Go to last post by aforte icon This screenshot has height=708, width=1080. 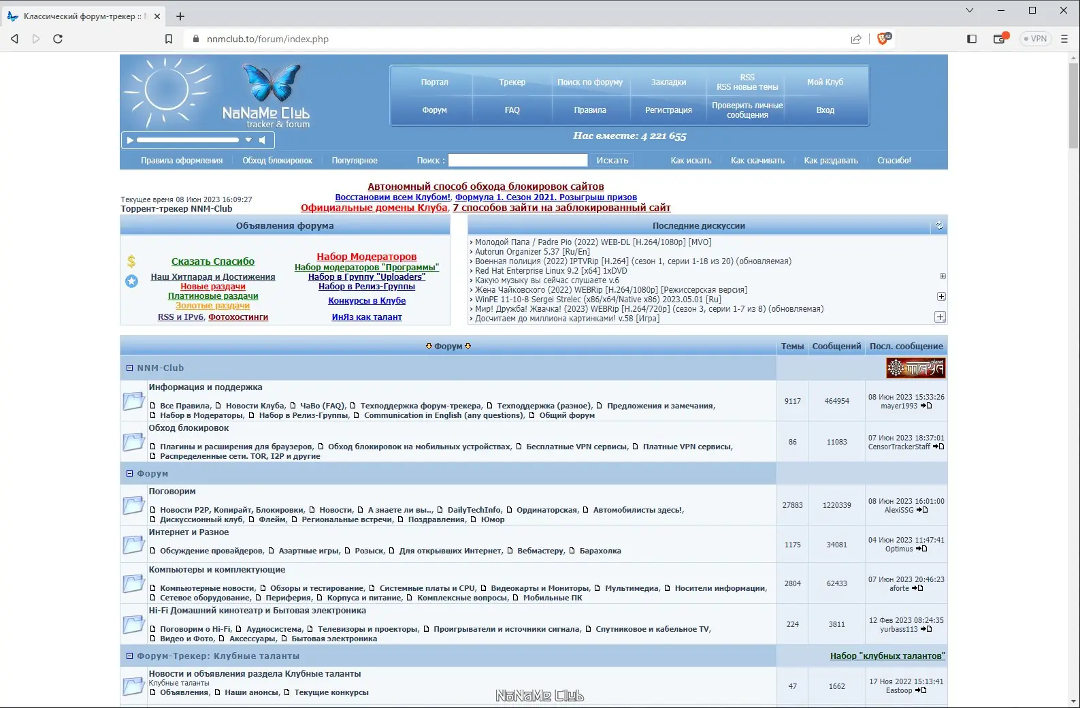pos(917,588)
